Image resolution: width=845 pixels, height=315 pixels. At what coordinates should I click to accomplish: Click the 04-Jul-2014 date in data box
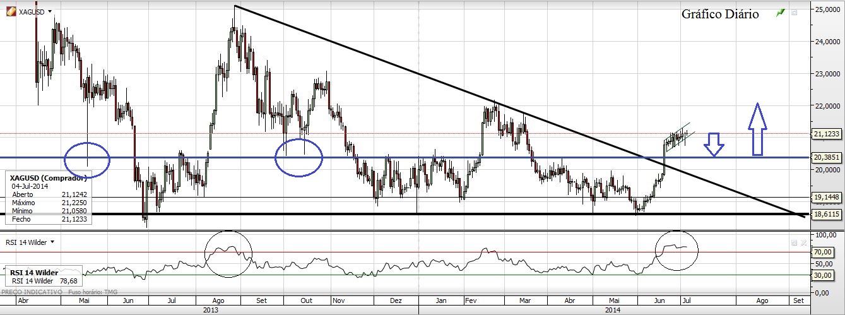(x=29, y=186)
